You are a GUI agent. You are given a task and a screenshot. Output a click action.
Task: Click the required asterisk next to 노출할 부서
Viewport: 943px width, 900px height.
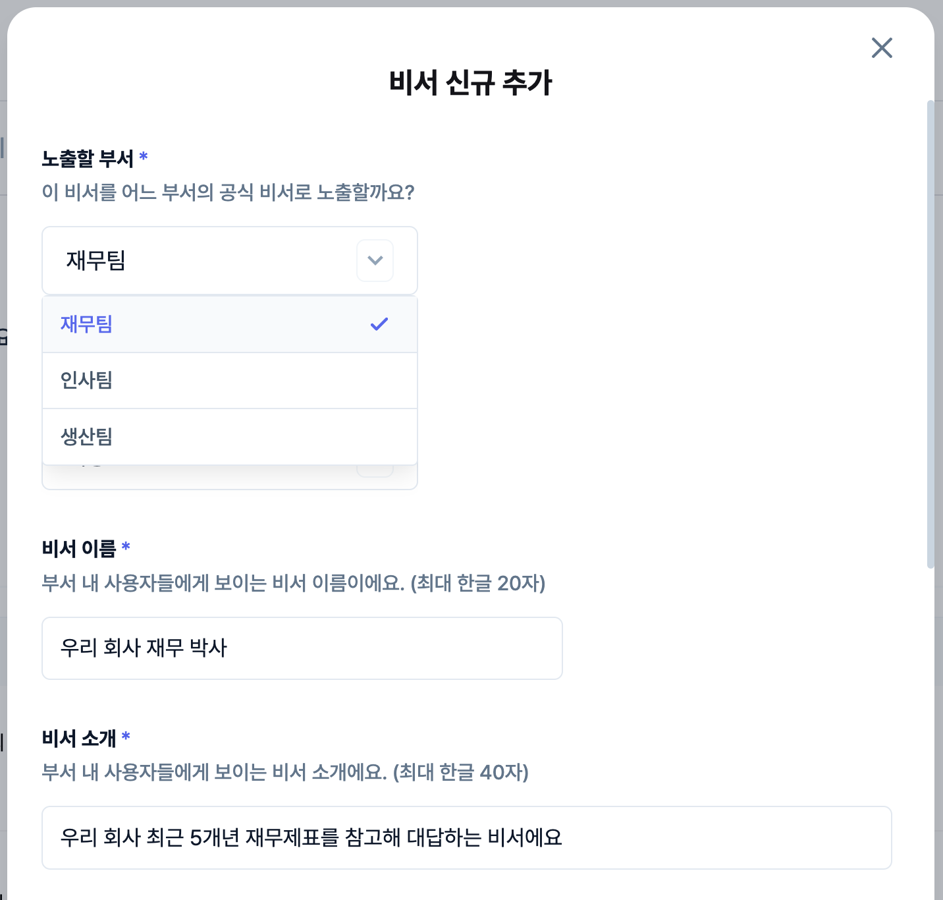click(144, 157)
